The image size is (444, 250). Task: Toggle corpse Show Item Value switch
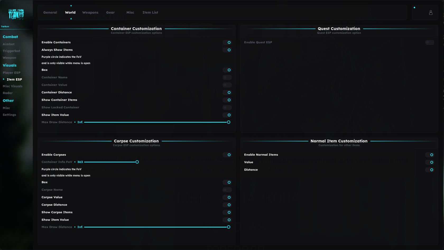point(227,220)
